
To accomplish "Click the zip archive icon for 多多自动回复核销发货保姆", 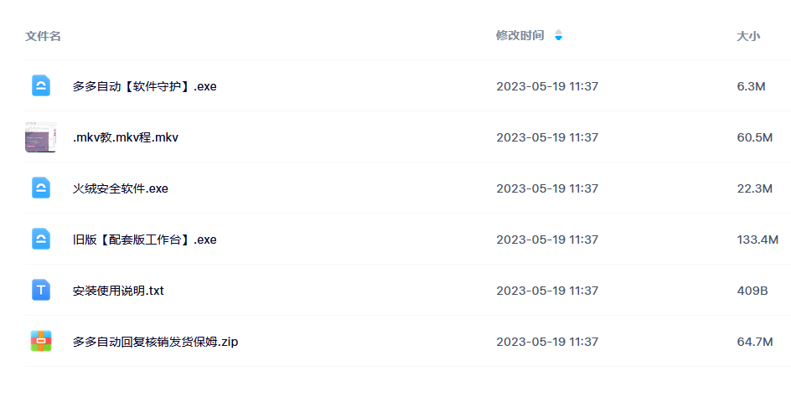I will (41, 341).
